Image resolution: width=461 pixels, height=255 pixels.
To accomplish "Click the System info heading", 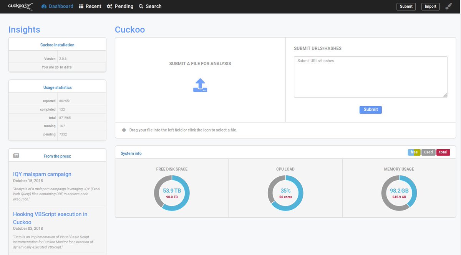I will 131,153.
